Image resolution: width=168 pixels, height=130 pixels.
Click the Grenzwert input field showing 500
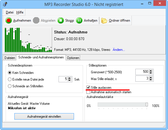click(142, 72)
